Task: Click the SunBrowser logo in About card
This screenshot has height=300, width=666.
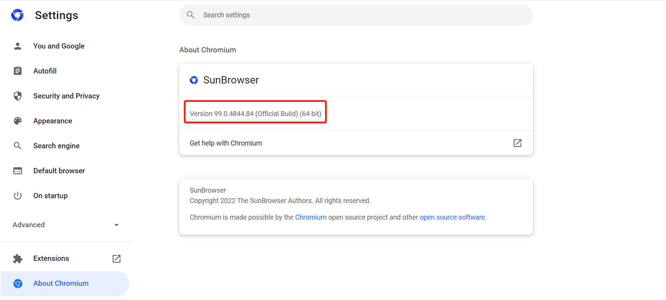Action: (194, 80)
